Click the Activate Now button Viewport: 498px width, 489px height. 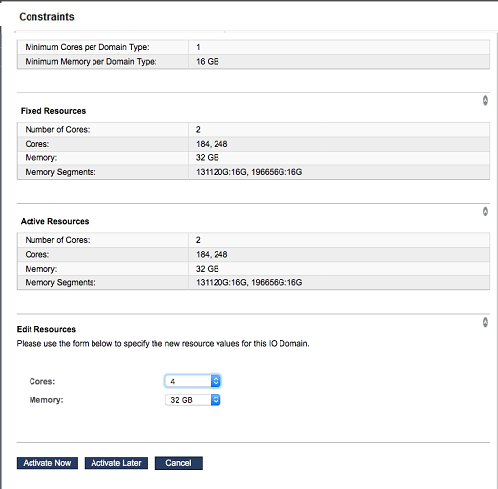[47, 463]
